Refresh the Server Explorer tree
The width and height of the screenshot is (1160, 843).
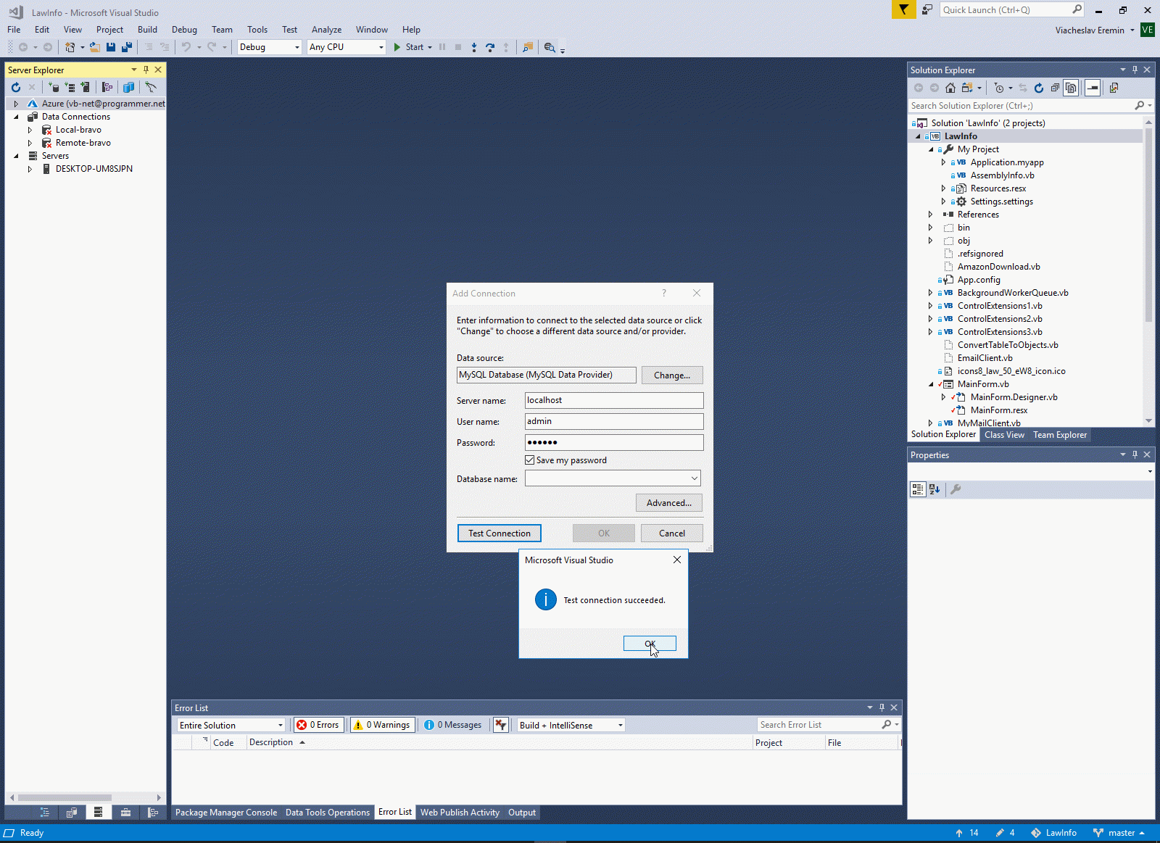click(16, 87)
